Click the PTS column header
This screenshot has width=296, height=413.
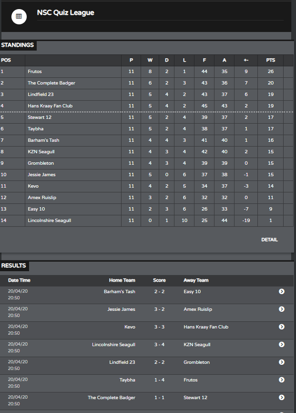271,60
